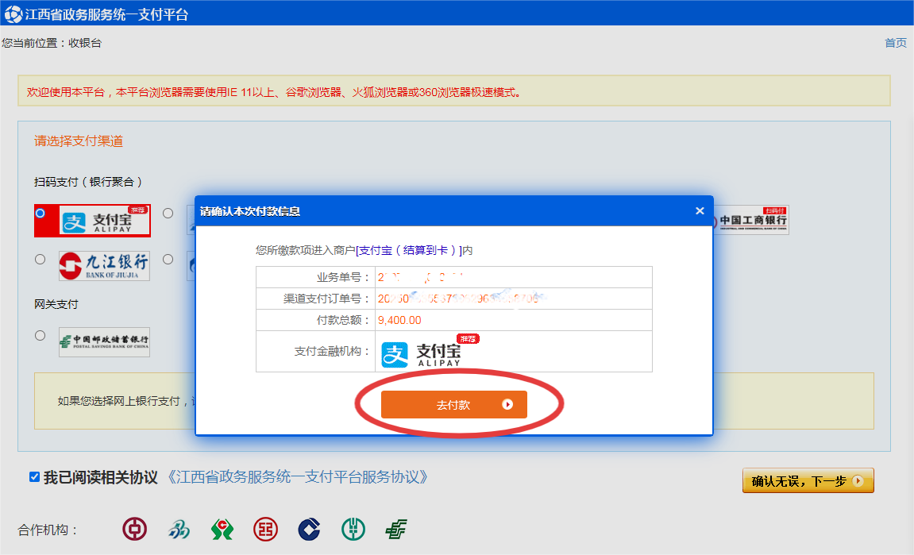This screenshot has height=555, width=914.
Task: Click the 网关支付 label
Action: (x=56, y=304)
